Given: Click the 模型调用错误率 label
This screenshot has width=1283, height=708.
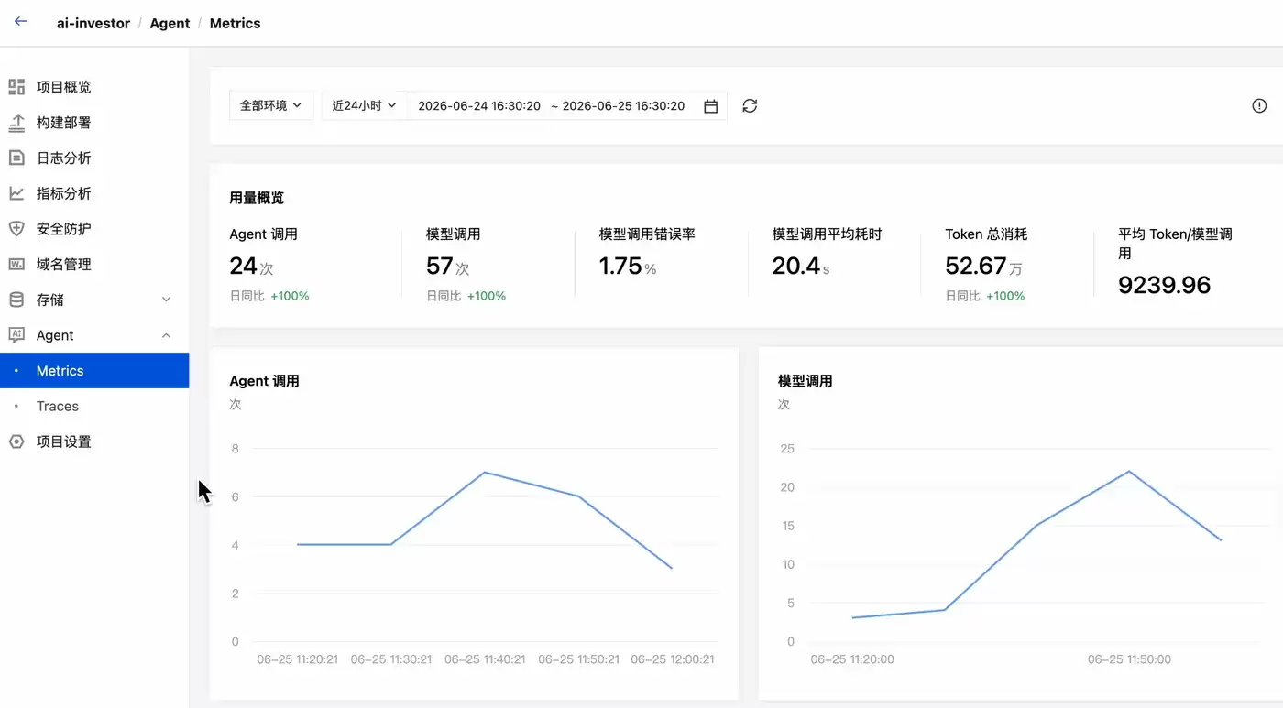Looking at the screenshot, I should pos(647,234).
